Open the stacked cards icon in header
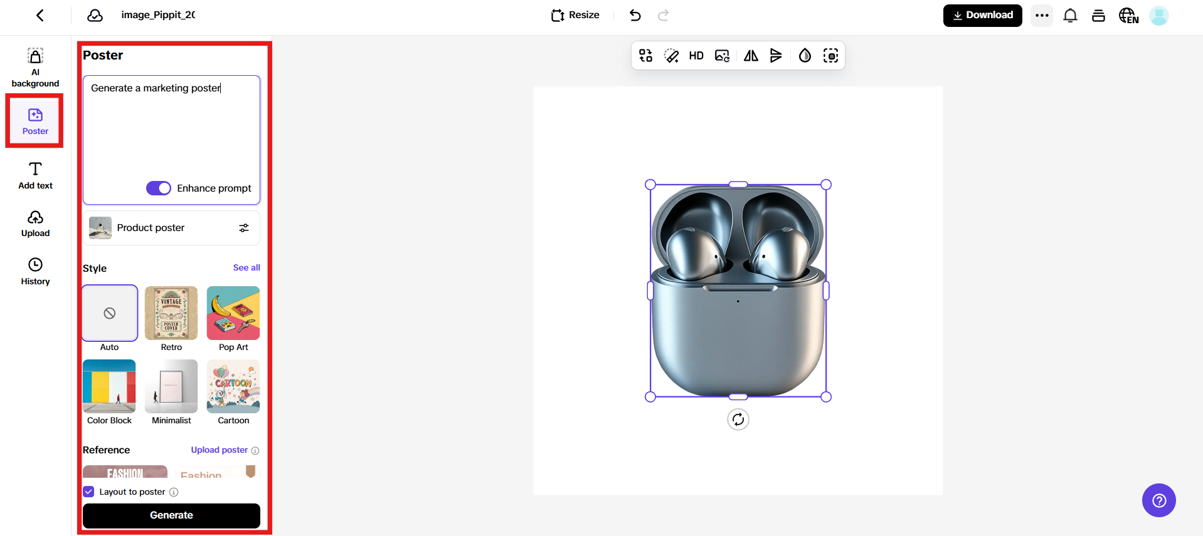Image resolution: width=1203 pixels, height=536 pixels. 1098,15
